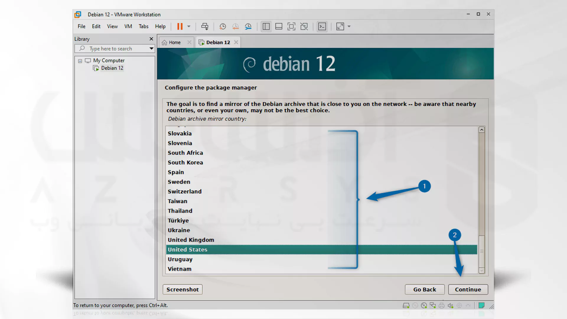Send Ctrl+Alt+Del to the VM
The image size is (567, 319).
(x=205, y=27)
